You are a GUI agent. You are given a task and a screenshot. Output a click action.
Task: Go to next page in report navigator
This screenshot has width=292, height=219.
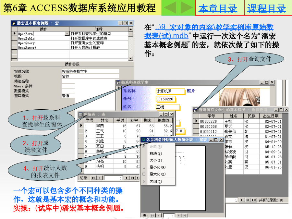pos(179,216)
